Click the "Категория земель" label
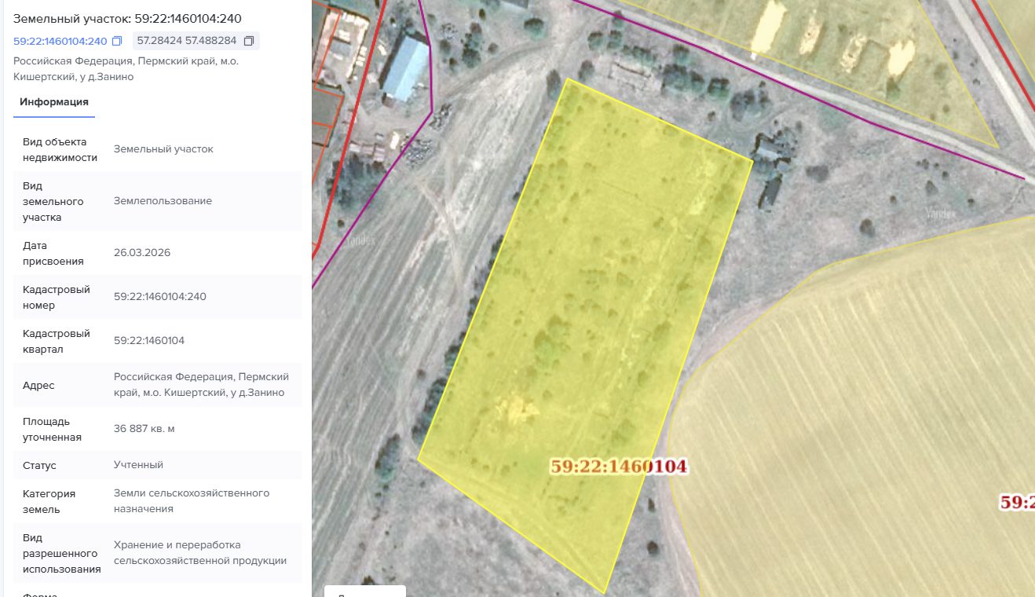The height and width of the screenshot is (597, 1035). [49, 501]
